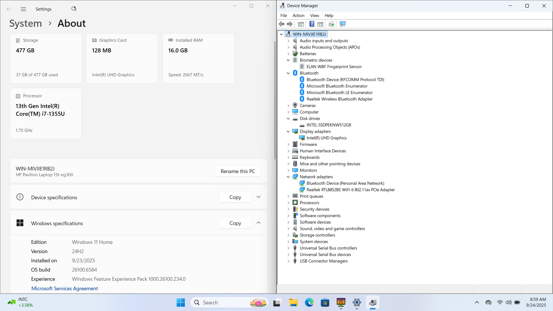This screenshot has height=311, width=553.
Task: Expand Device specifications section chevron
Action: click(258, 197)
